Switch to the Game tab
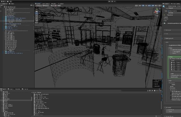 [54, 4]
